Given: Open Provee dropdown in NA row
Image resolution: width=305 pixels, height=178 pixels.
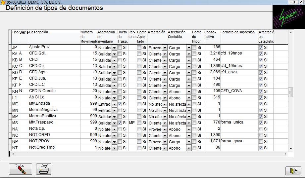Looking at the screenshot, I should [x=165, y=129].
